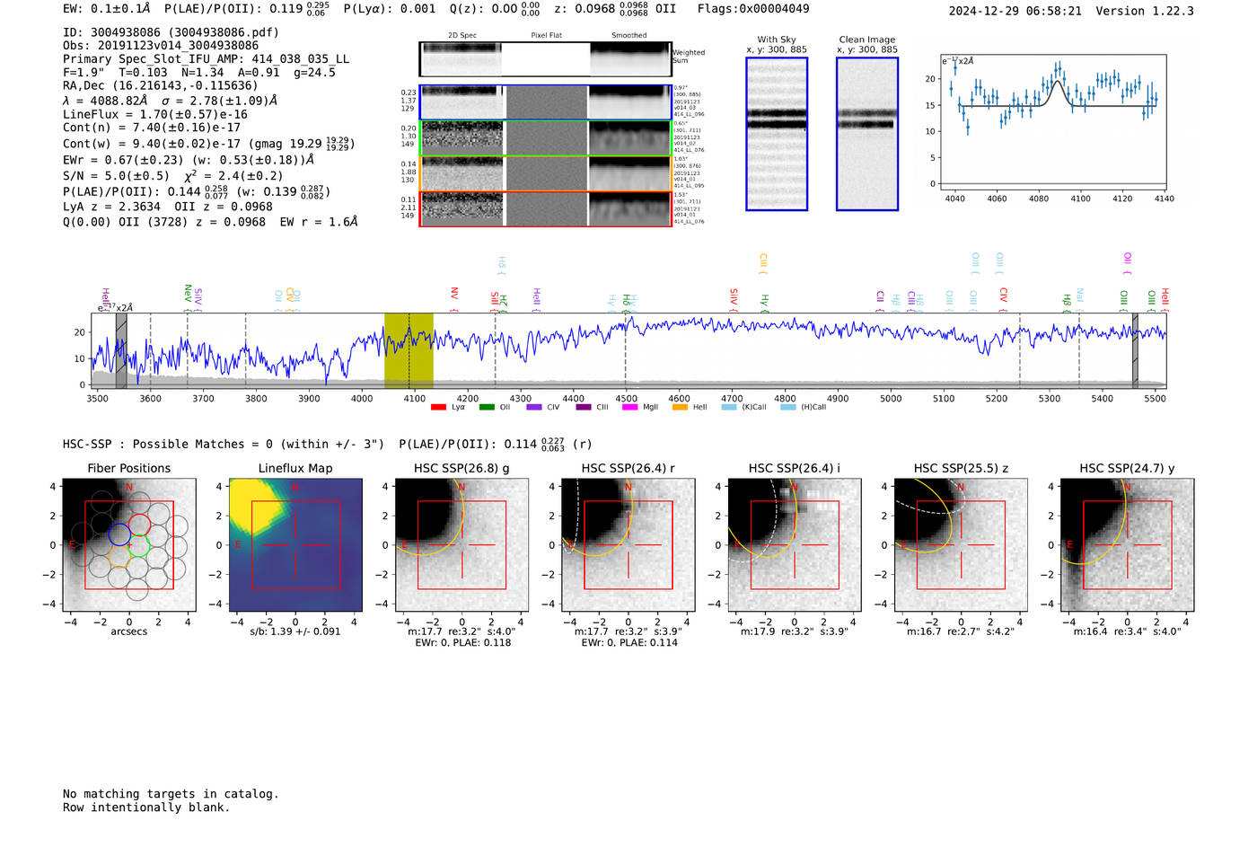Click the yellow highlighted band in the spectrum
Screen dimensions: 1257x856
[409, 350]
